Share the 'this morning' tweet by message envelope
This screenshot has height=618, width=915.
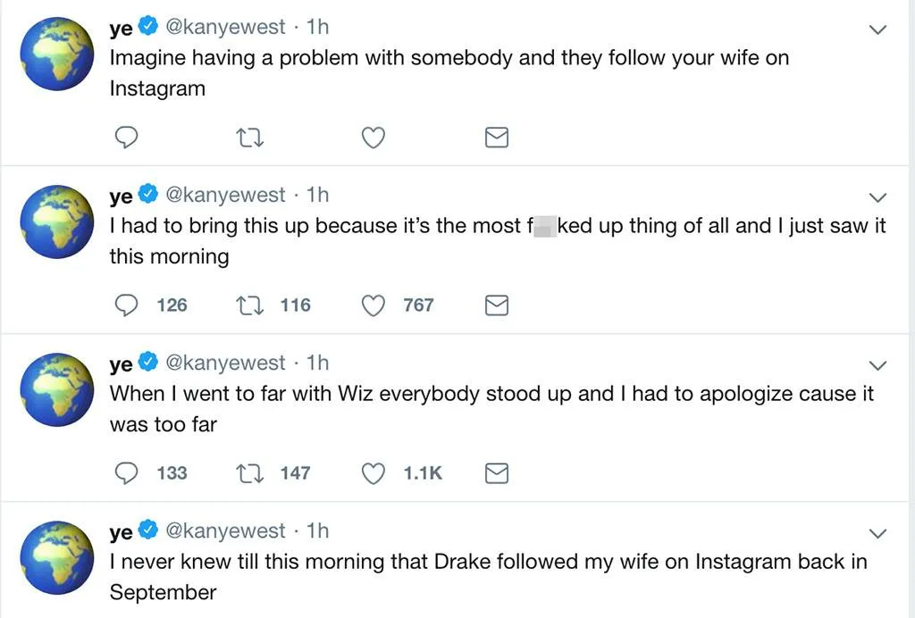[x=496, y=305]
